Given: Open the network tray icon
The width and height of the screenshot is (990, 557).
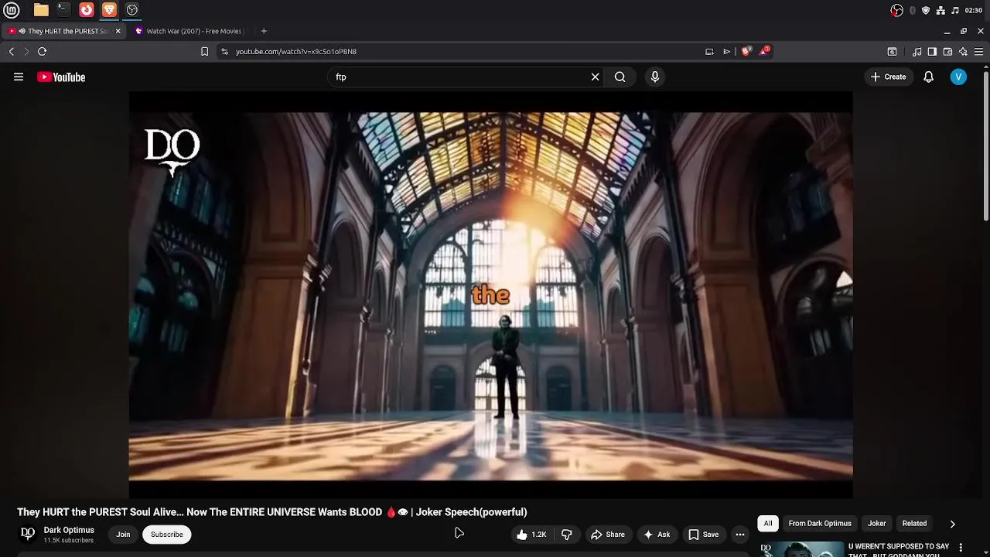Looking at the screenshot, I should pos(940,10).
